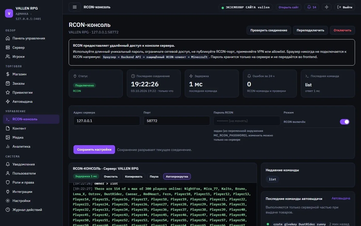Click the Выйти logout button
The image size is (361, 226).
[345, 7]
